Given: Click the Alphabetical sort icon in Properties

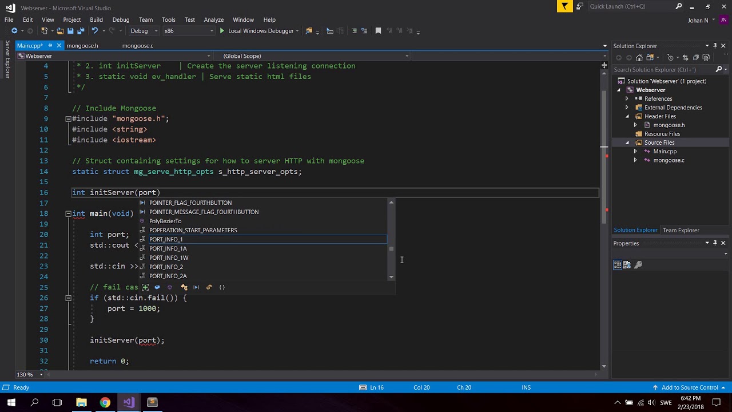Looking at the screenshot, I should click(627, 265).
